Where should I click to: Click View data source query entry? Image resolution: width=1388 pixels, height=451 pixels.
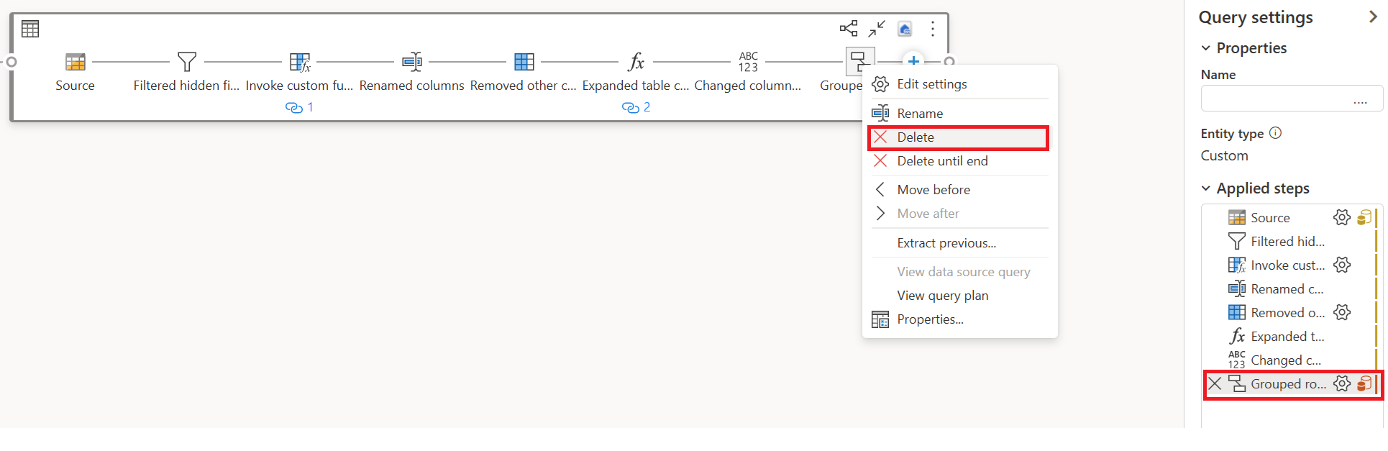coord(960,272)
